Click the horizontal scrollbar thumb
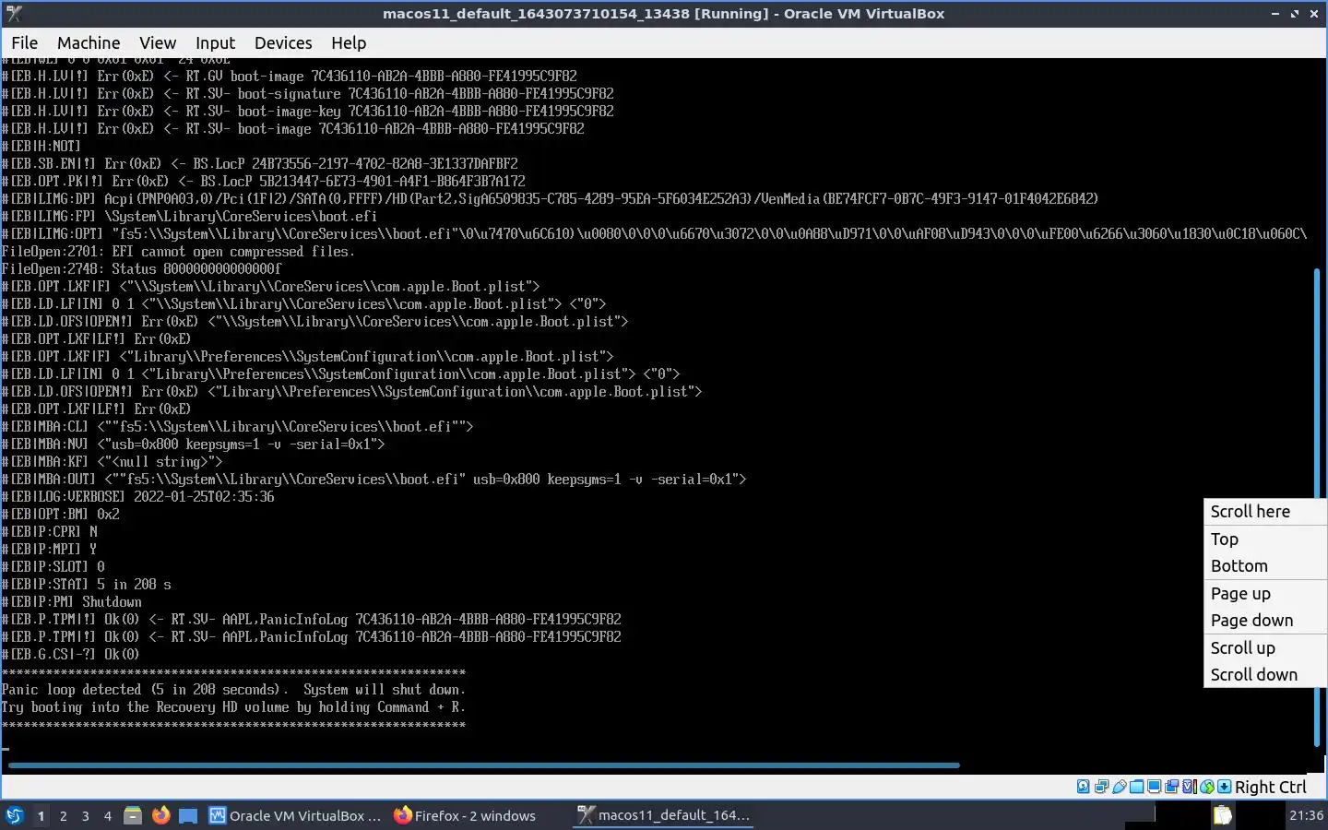 pos(484,765)
